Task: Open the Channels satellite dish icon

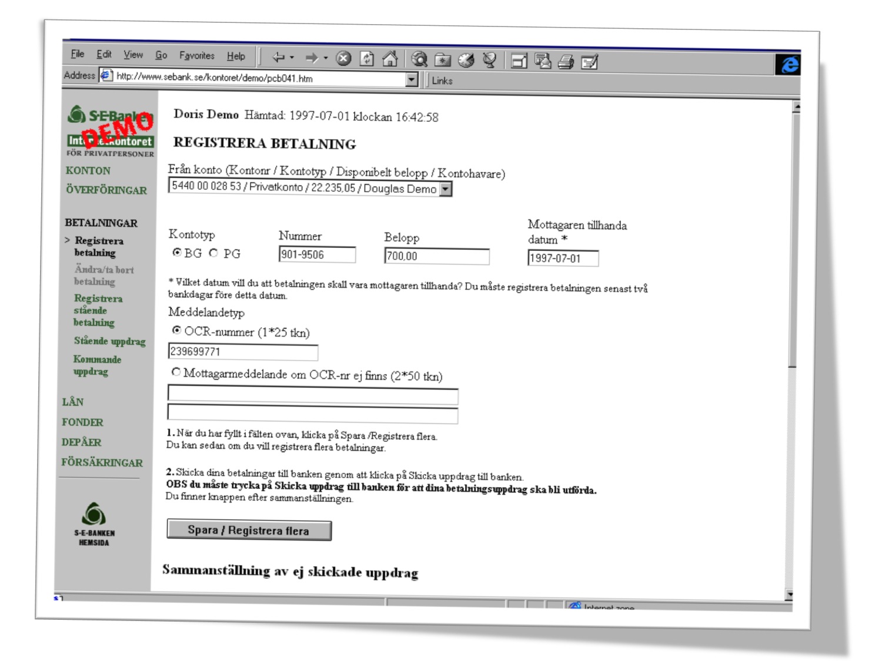Action: 489,60
